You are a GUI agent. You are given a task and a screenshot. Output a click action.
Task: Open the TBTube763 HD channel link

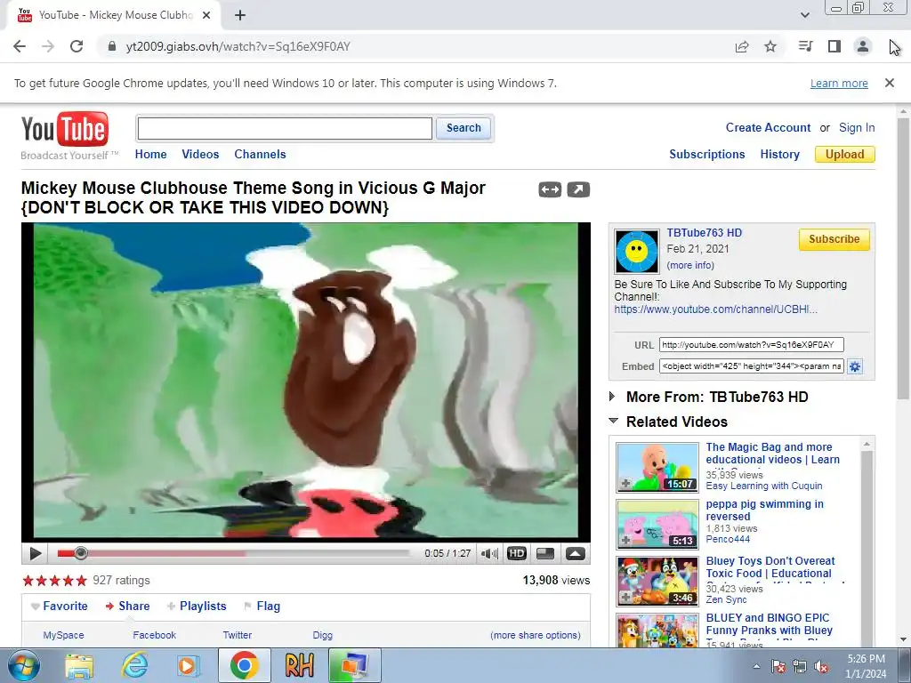pos(705,233)
